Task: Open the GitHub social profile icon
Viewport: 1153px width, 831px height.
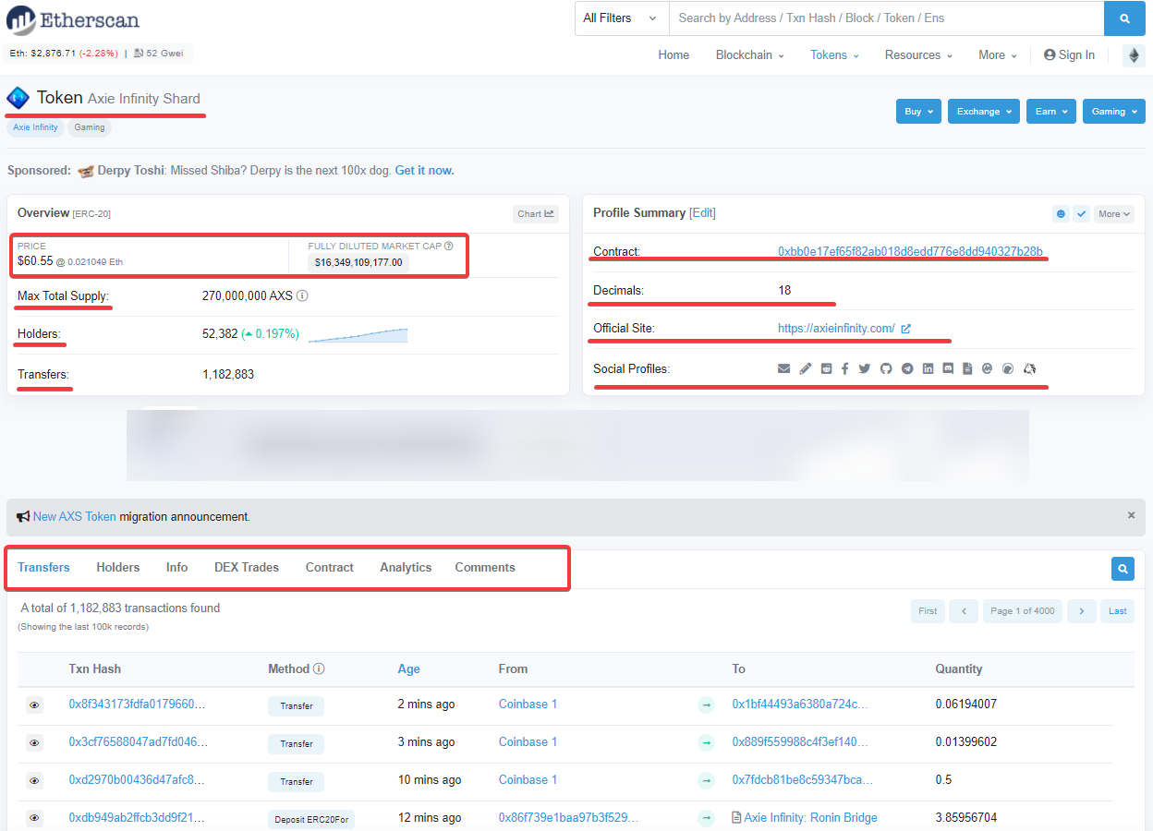Action: coord(886,368)
